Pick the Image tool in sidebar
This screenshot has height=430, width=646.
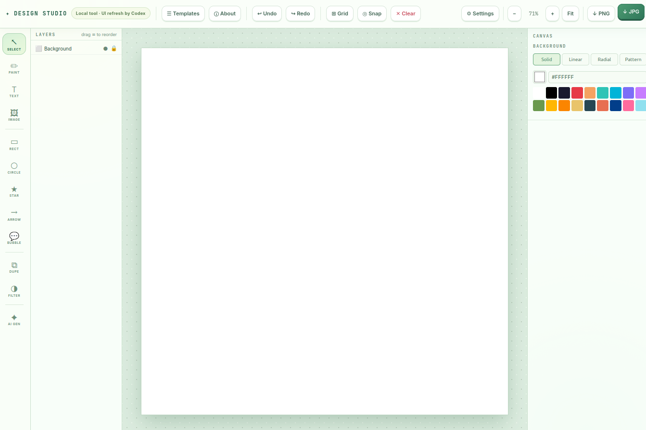click(14, 115)
